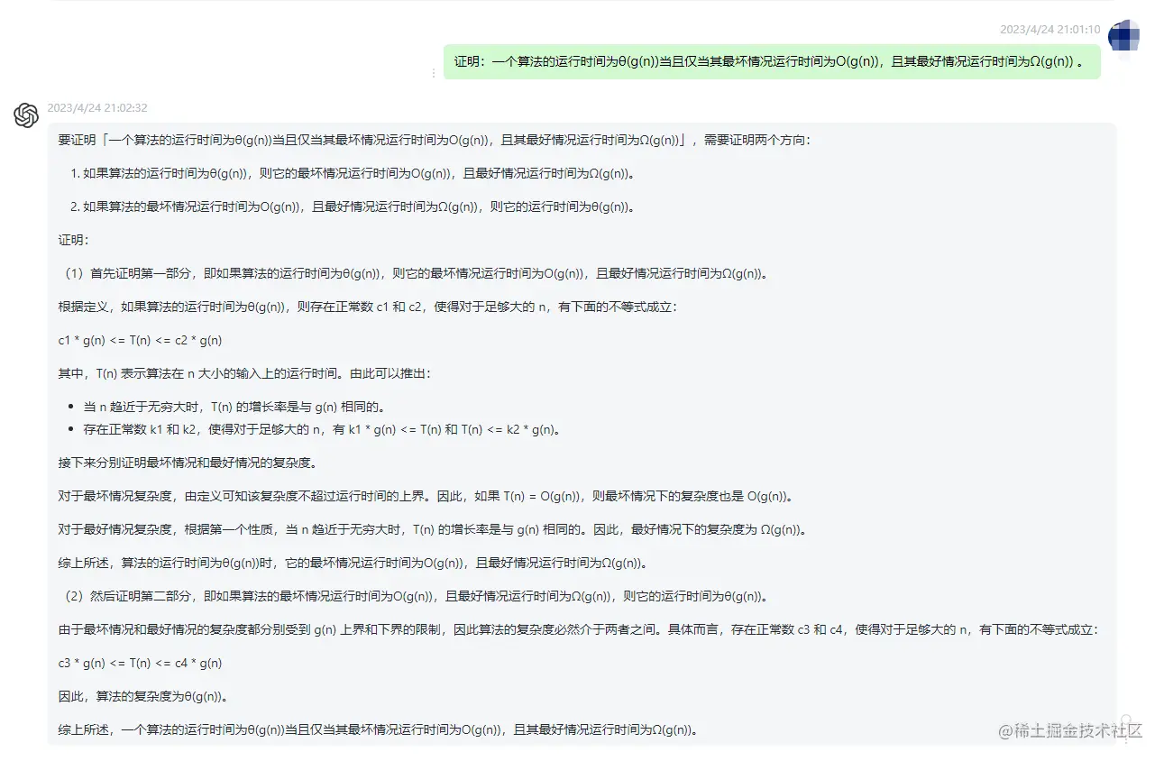Click the OpenAI assistant avatar beside the reply
The width and height of the screenshot is (1164, 761).
coord(25,116)
